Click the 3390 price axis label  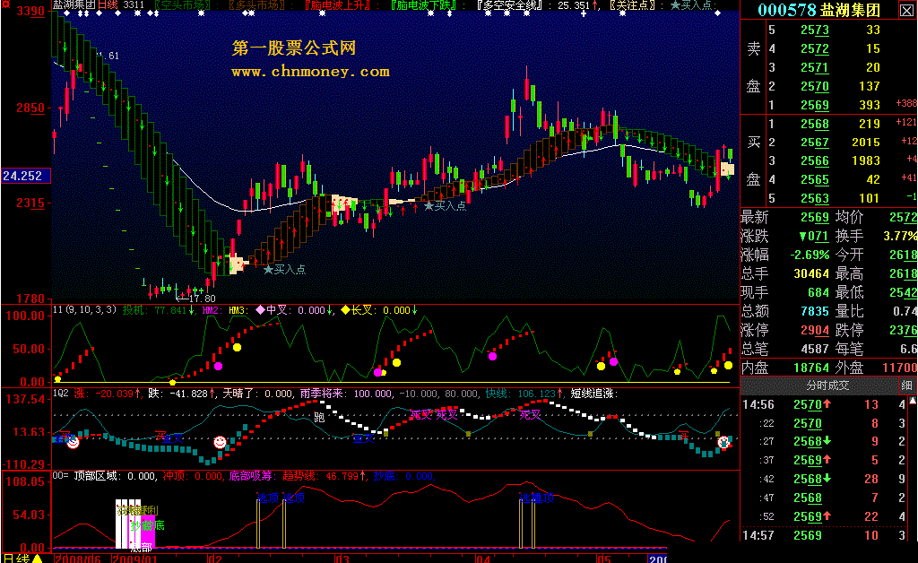click(x=30, y=11)
